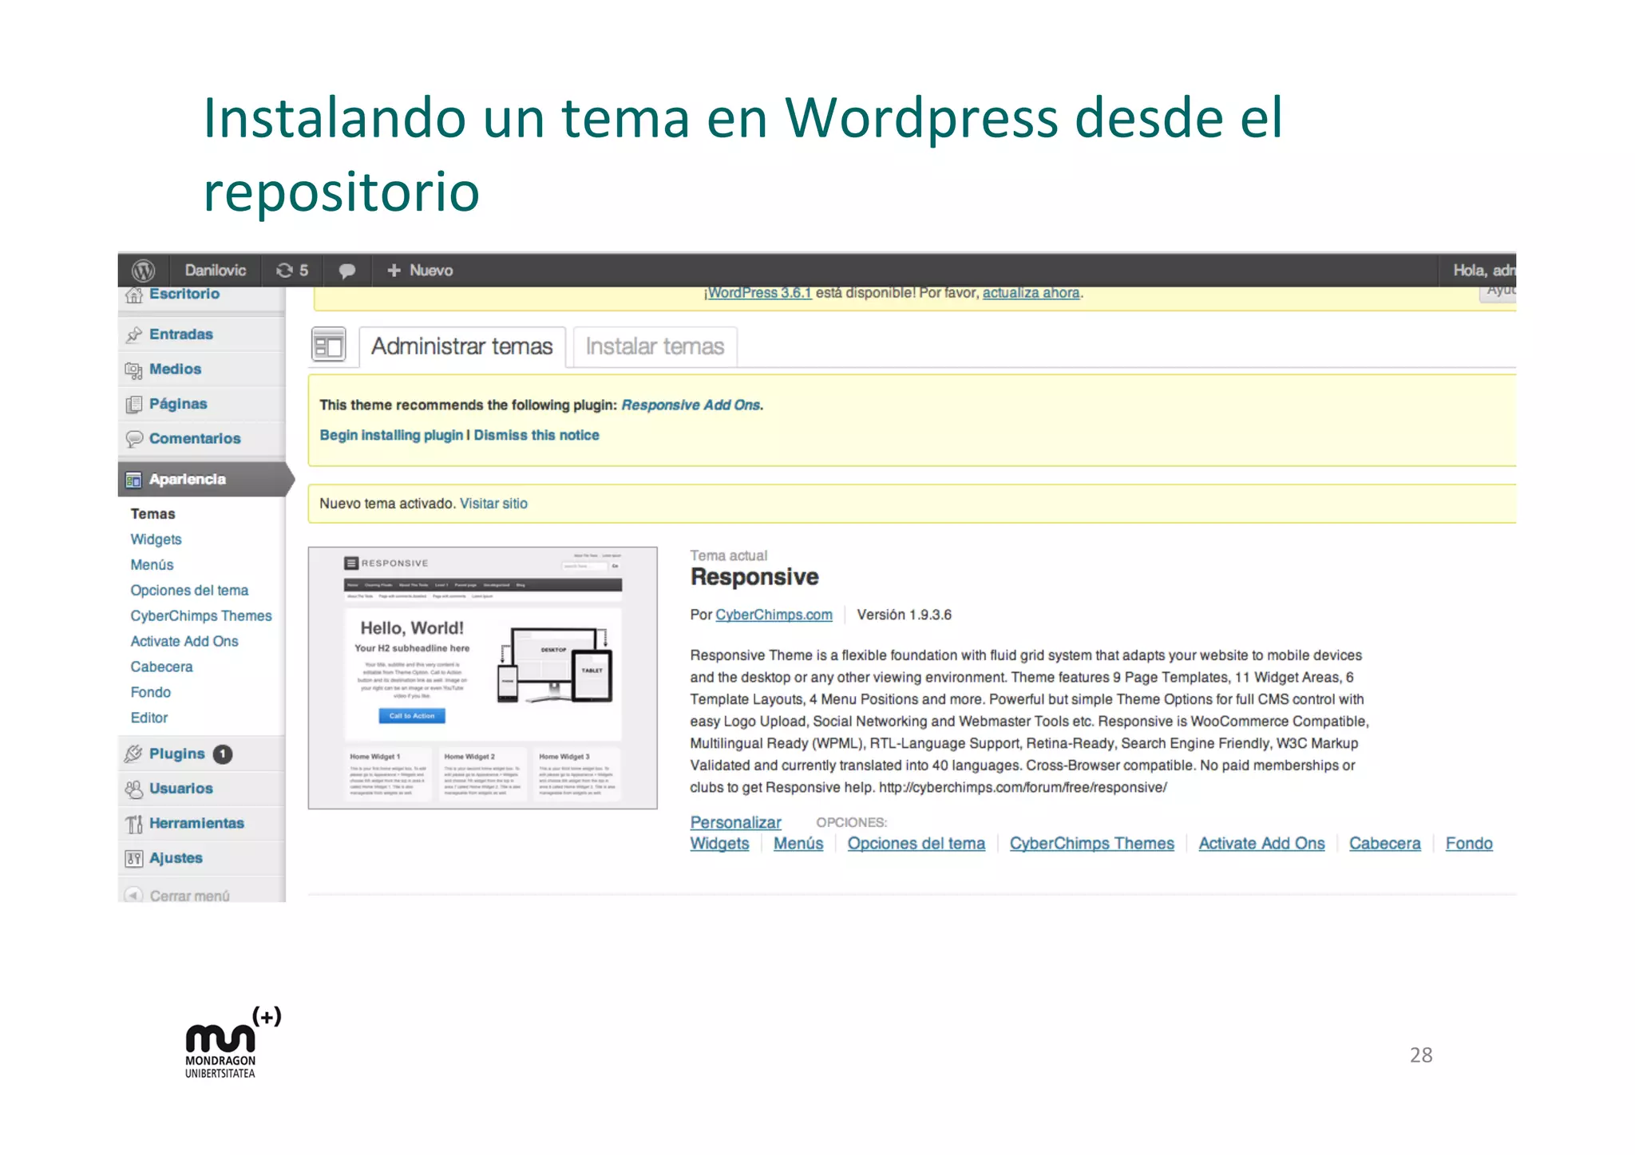Click the Páginas document icon

[x=134, y=405]
